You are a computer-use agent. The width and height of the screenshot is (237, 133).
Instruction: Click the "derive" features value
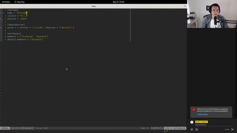pyautogui.click(x=65, y=28)
